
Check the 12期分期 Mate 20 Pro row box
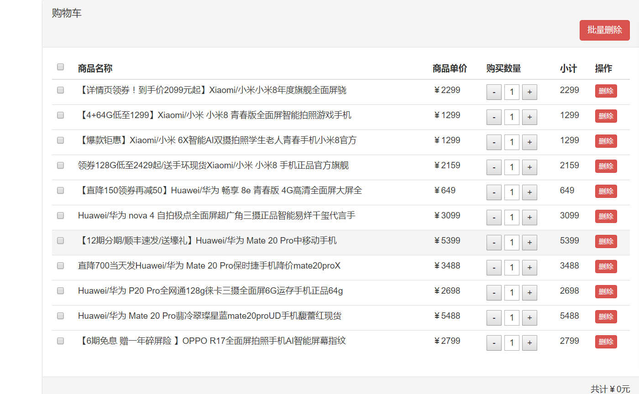coord(60,241)
